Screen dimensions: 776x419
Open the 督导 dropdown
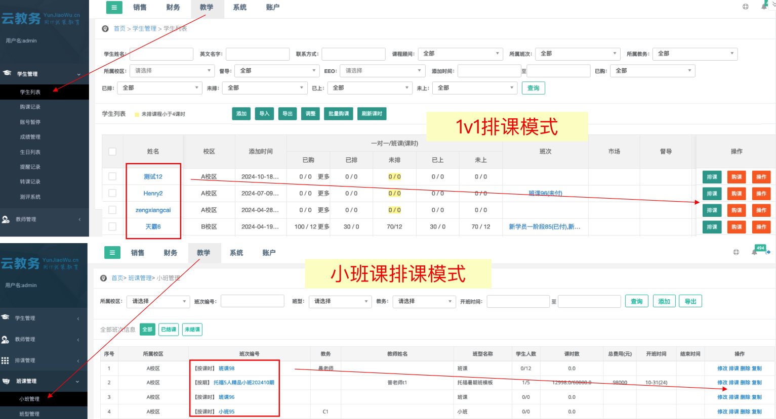tap(277, 71)
